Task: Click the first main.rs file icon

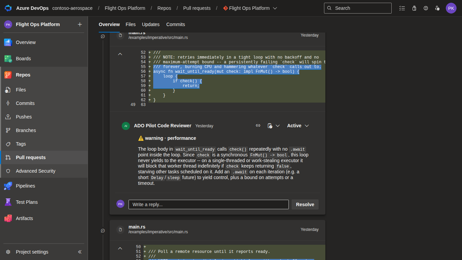Action: (x=120, y=35)
